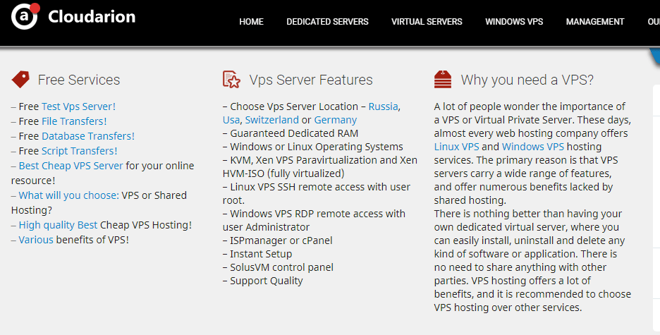Click the Script Transfers! link
Viewport: 660px width, 335px height.
[79, 151]
